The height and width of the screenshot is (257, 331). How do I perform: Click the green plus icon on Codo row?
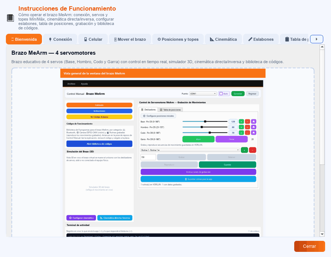point(241,133)
